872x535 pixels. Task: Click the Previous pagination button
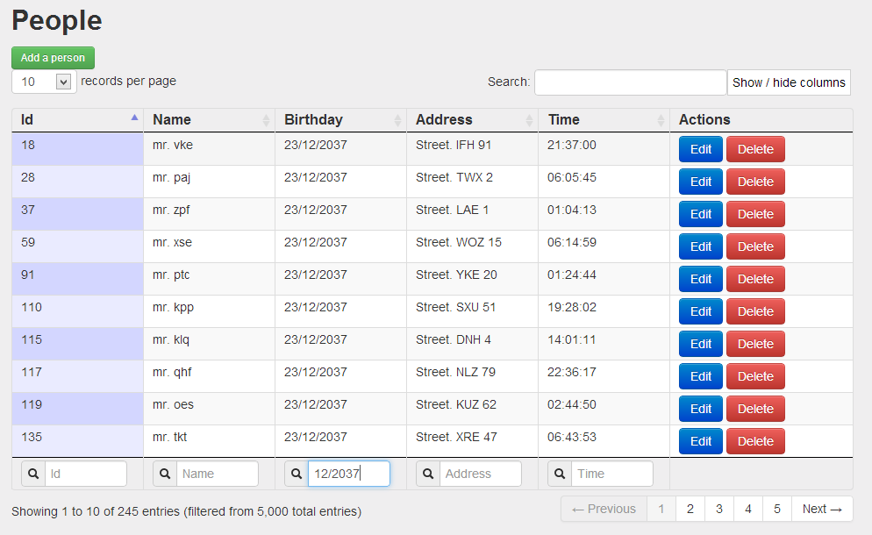(x=604, y=509)
